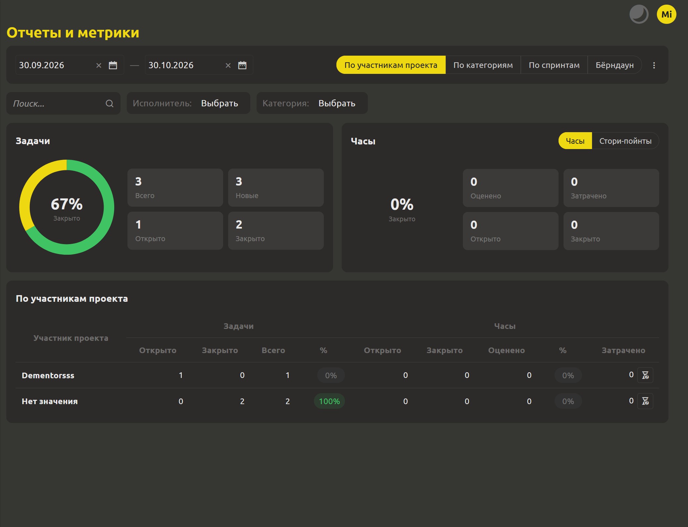688x527 pixels.
Task: Open the Бёрндаун tab
Action: point(615,65)
